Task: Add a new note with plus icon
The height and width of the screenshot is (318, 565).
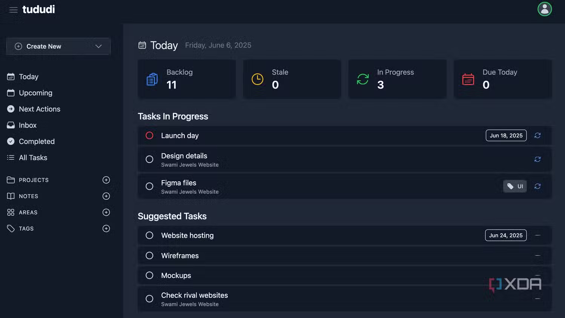Action: point(106,196)
